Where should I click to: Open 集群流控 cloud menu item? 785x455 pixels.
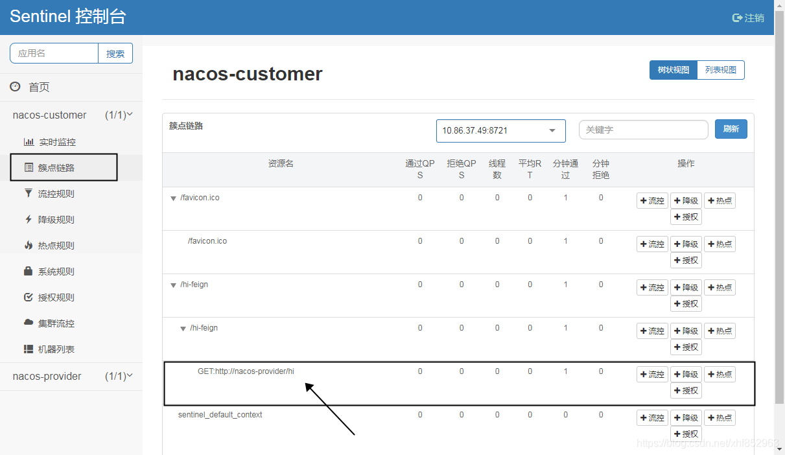(49, 323)
